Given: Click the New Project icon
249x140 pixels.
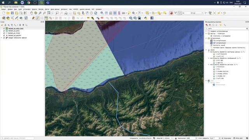Looking at the screenshot, I should [4, 13].
